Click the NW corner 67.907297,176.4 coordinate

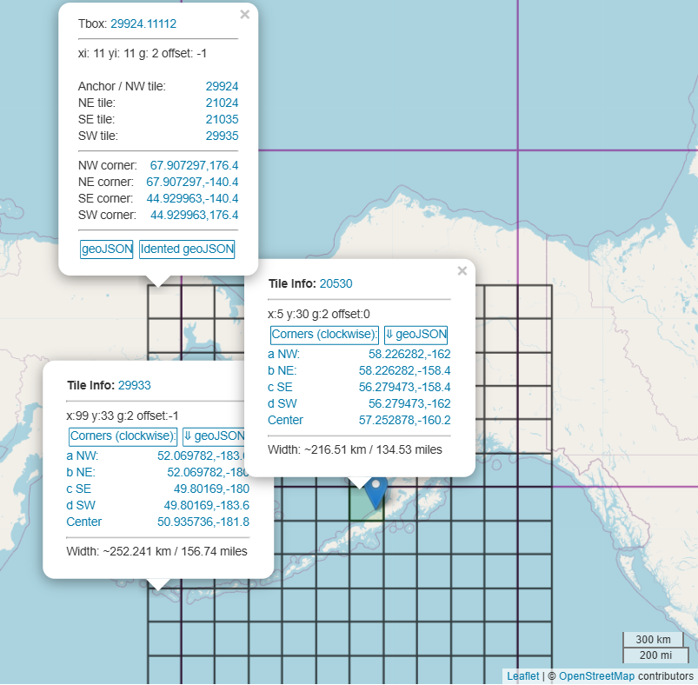tap(194, 164)
